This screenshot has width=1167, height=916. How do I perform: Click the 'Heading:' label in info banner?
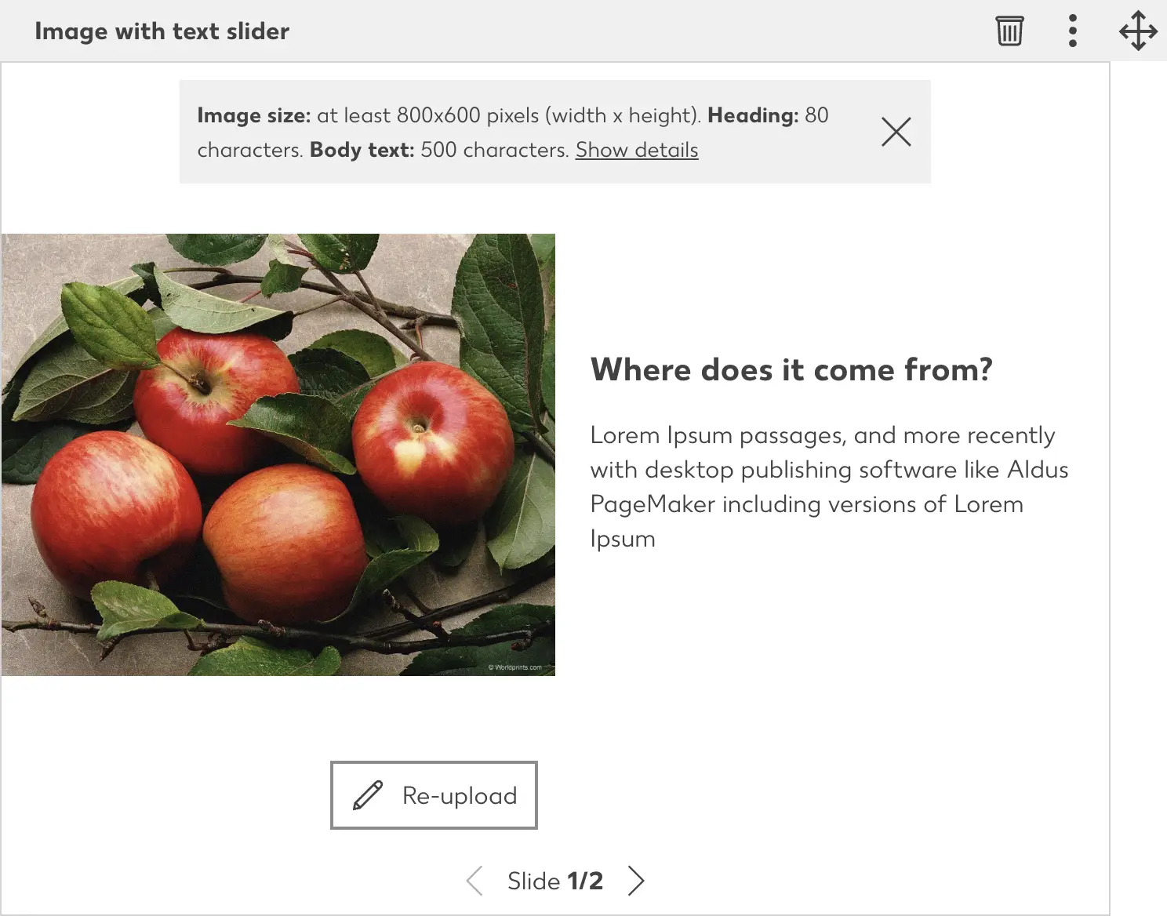tap(753, 115)
